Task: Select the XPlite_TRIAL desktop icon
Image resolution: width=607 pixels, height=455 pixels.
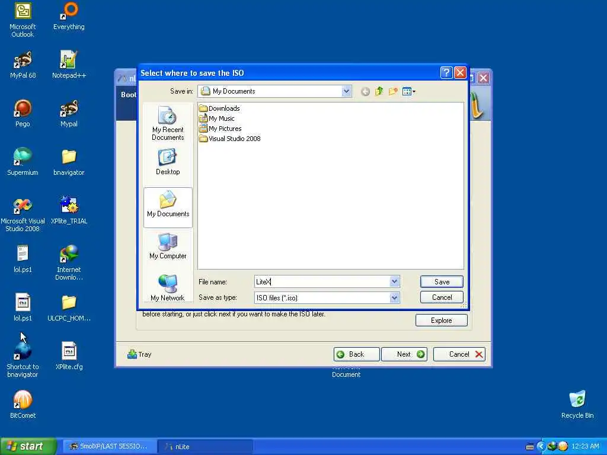Action: click(x=69, y=210)
